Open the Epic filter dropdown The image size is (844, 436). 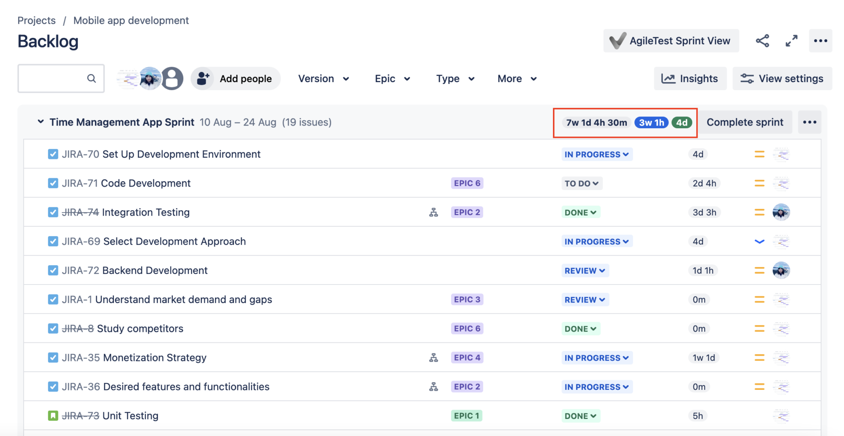click(393, 78)
